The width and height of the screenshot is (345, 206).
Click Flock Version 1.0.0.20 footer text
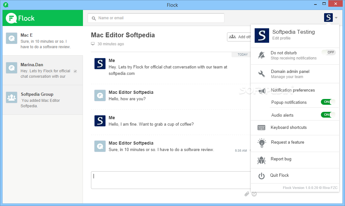pos(310,188)
